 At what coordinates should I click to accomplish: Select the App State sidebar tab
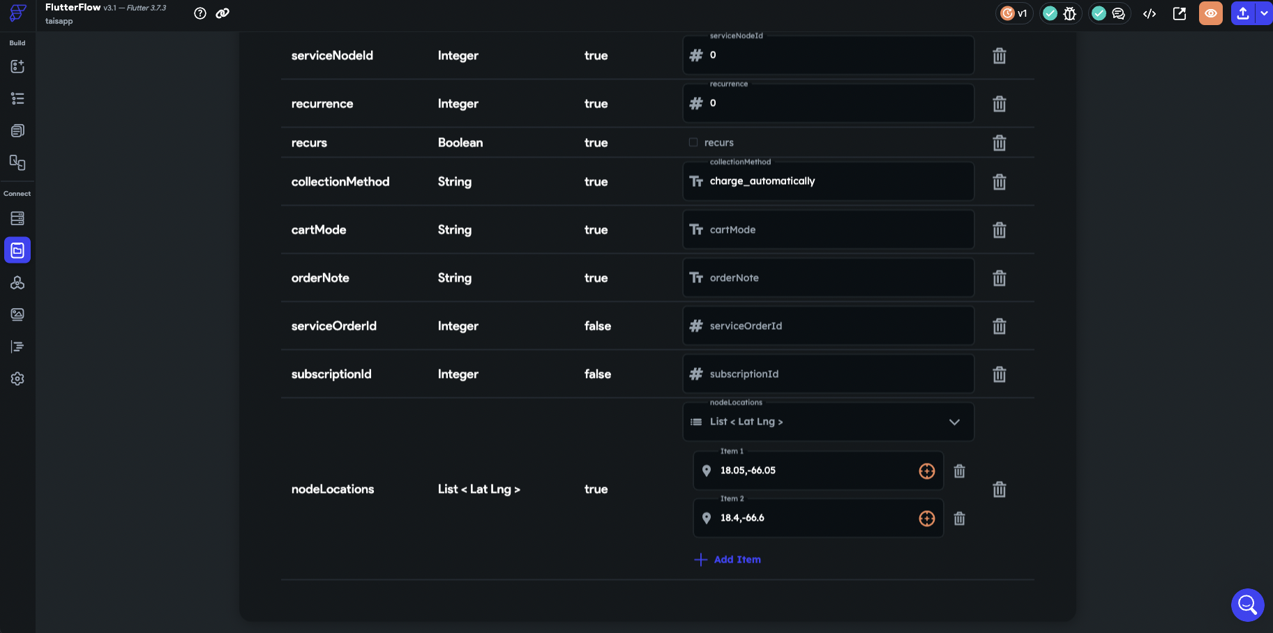17,250
